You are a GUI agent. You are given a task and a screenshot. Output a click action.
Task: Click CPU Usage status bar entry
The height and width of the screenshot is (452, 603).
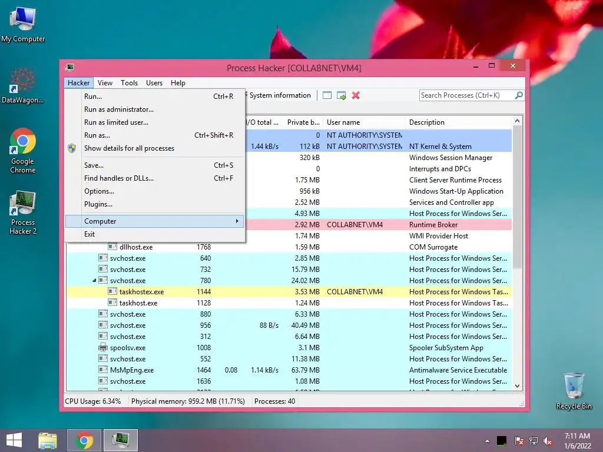tap(93, 401)
